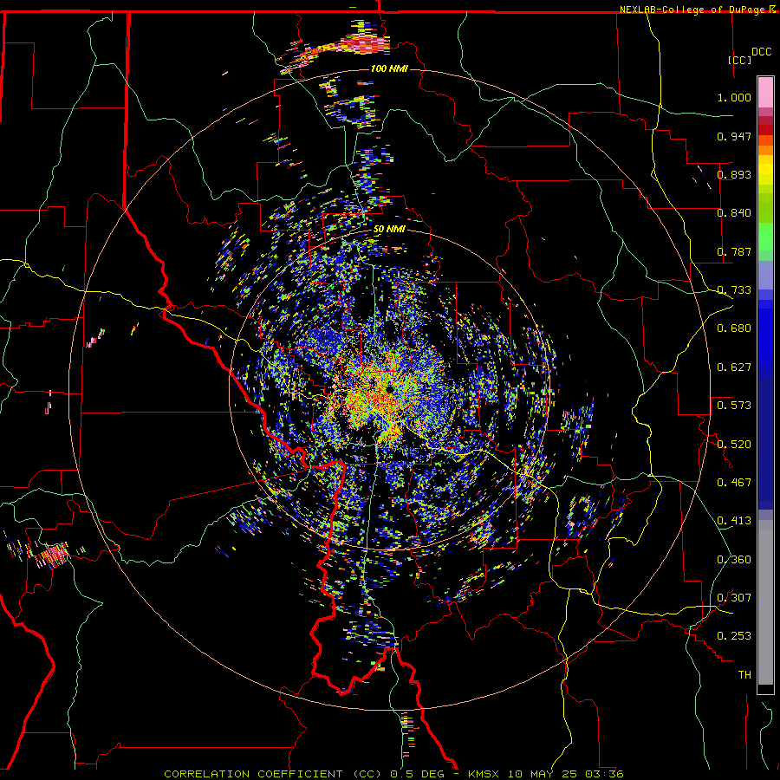Click the DCC label above the color scale
Viewport: 780px width, 780px height.
tap(761, 52)
